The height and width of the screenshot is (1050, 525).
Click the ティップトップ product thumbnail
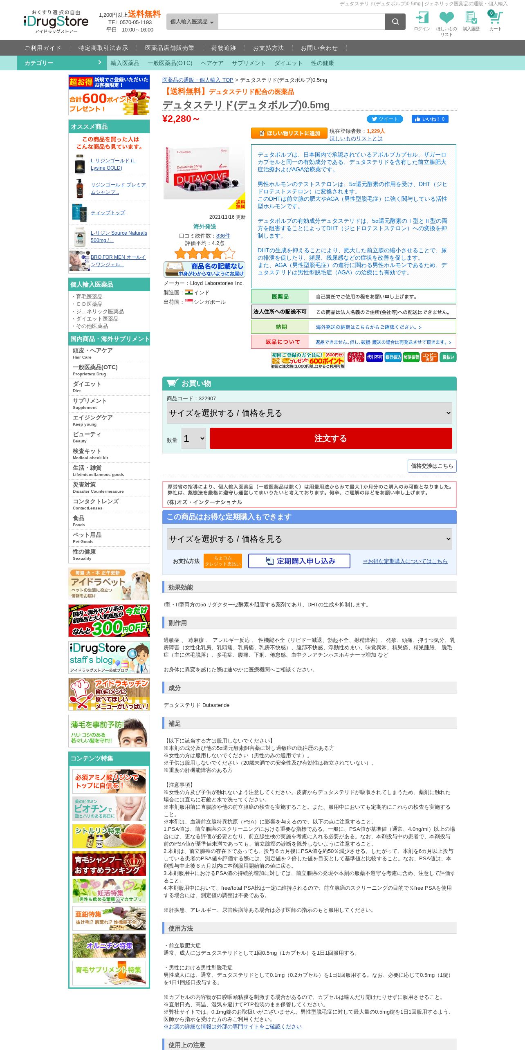click(80, 213)
